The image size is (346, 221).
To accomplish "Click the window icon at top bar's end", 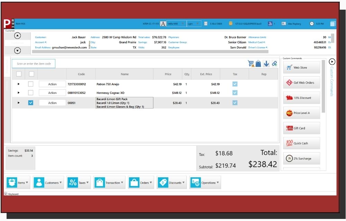I will [x=333, y=23].
